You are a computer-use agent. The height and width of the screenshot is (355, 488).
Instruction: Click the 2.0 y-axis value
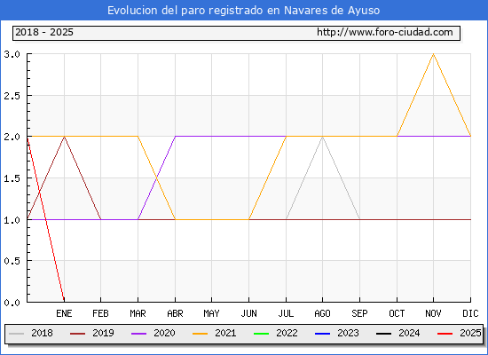pyautogui.click(x=12, y=137)
